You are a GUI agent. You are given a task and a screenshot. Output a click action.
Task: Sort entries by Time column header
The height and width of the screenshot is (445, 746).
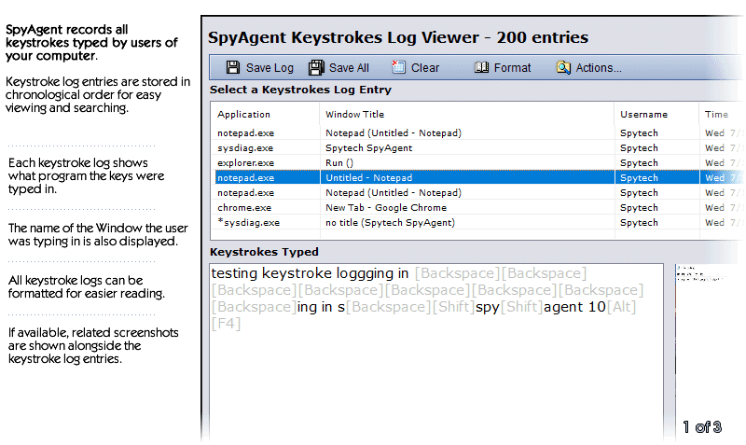tap(716, 114)
